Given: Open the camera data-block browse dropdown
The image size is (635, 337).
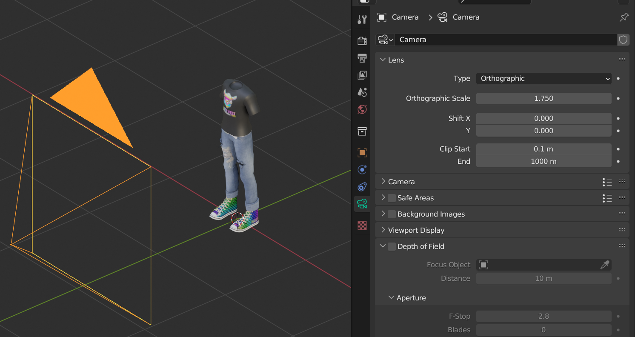Looking at the screenshot, I should (385, 40).
